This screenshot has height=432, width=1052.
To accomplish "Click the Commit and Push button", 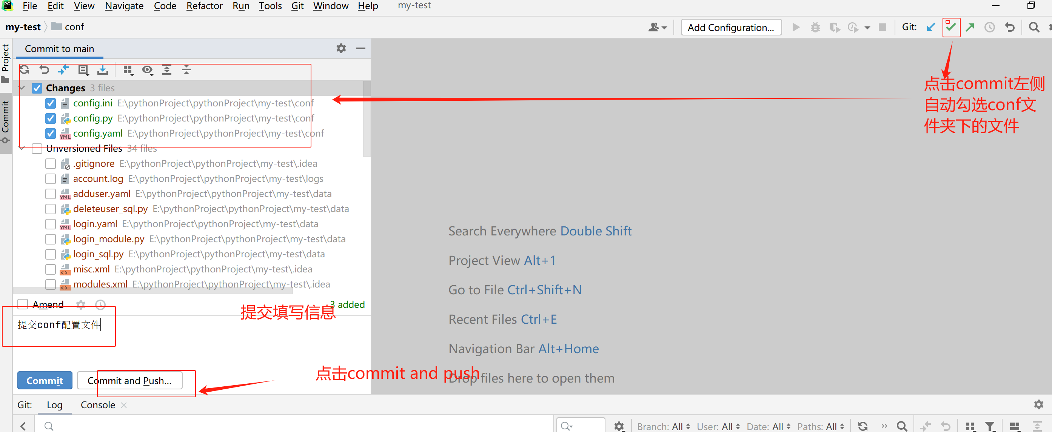I will (x=129, y=381).
